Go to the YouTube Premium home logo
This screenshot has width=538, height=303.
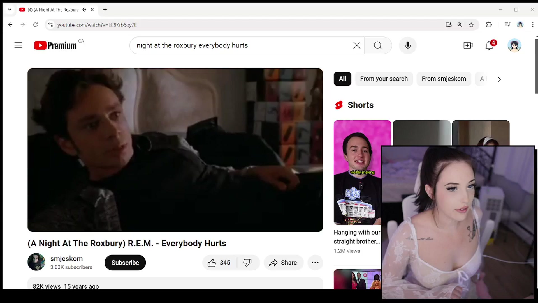pyautogui.click(x=55, y=45)
